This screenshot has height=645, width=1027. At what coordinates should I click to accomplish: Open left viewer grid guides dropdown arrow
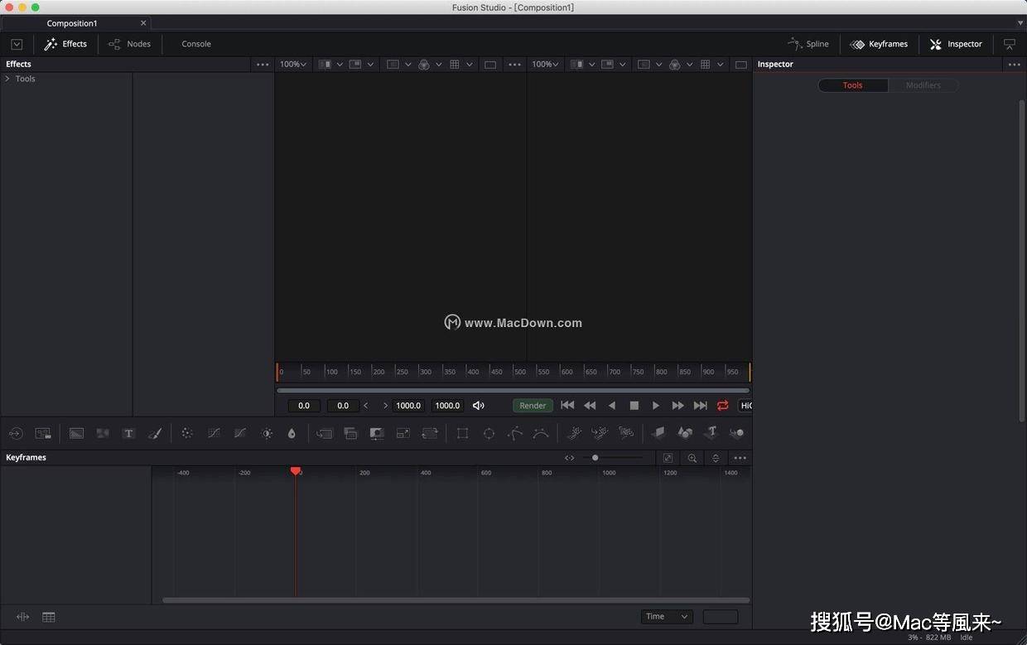(470, 65)
